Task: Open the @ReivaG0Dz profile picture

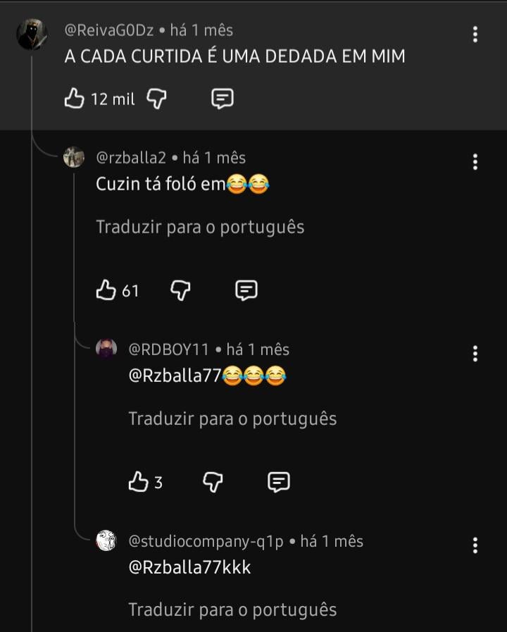Action: [x=32, y=35]
